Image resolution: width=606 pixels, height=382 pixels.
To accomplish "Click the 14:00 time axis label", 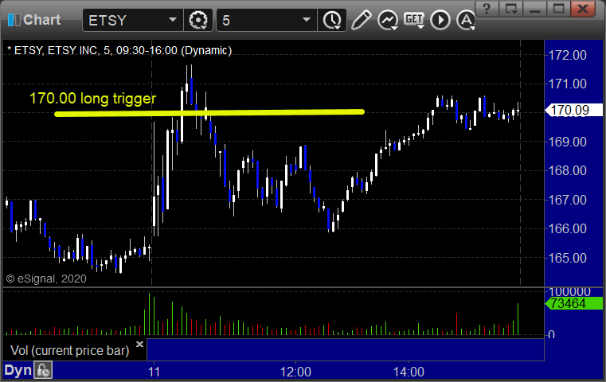I will pos(409,372).
